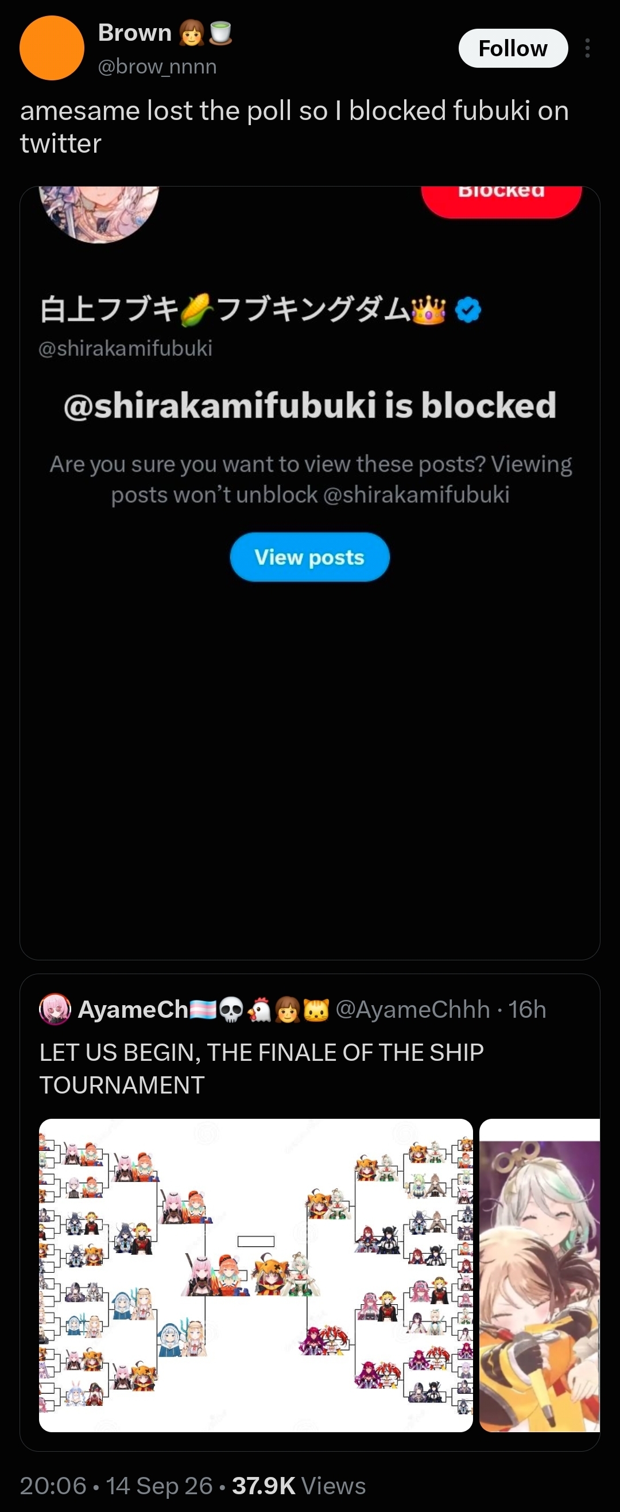Open the 37.9K Views count
Image resolution: width=620 pixels, height=1512 pixels.
[299, 1486]
